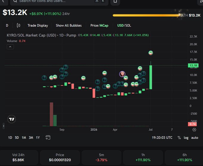This screenshot has height=166, width=203.
Task: Click the Vol 24h $5.86K card
Action: pos(18,157)
